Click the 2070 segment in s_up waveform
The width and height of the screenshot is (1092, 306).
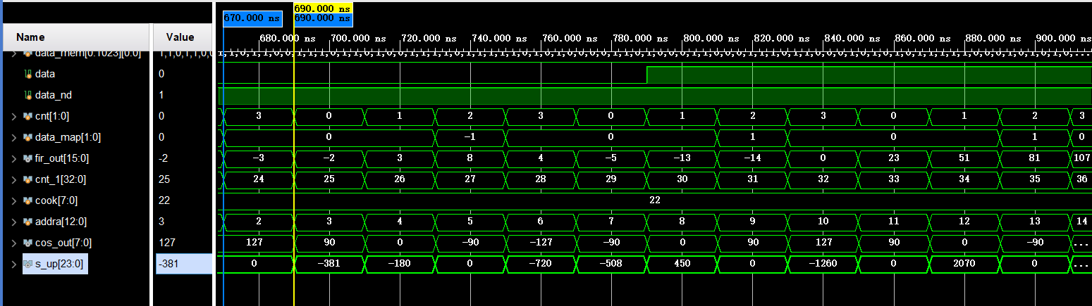click(964, 264)
